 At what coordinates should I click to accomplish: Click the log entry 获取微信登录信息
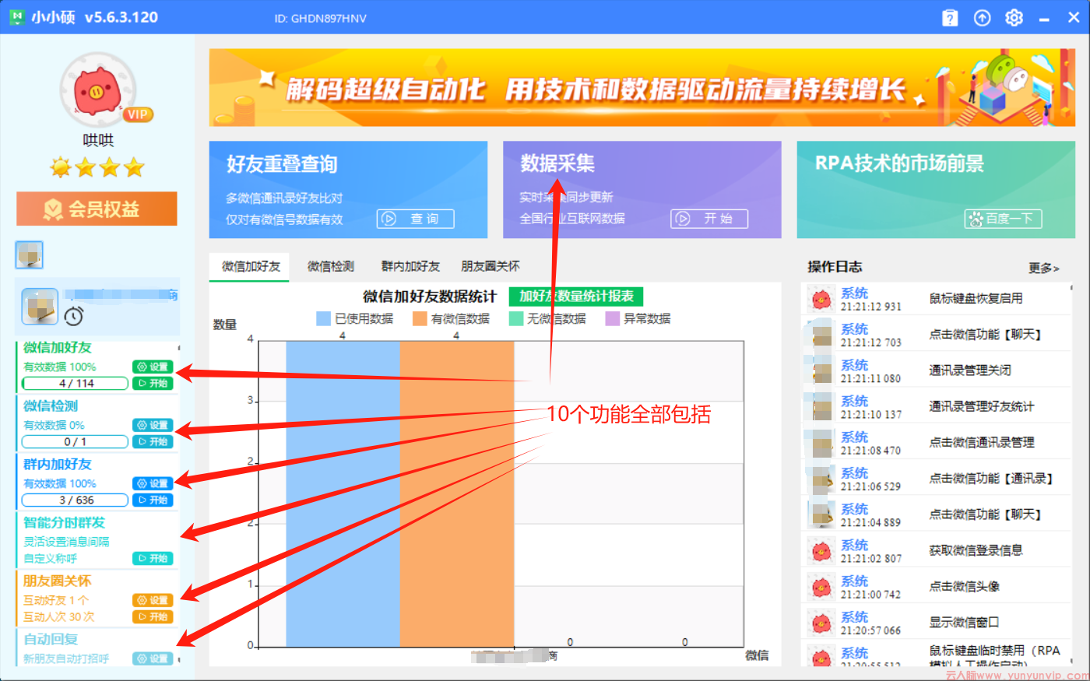click(x=976, y=550)
